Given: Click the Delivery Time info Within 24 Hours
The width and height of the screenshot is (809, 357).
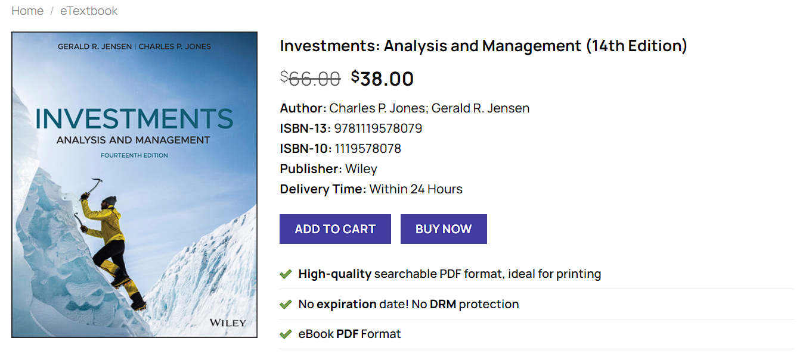Looking at the screenshot, I should [416, 189].
